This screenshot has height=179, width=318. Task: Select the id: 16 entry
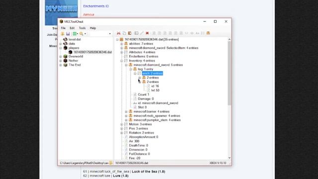coord(155,86)
